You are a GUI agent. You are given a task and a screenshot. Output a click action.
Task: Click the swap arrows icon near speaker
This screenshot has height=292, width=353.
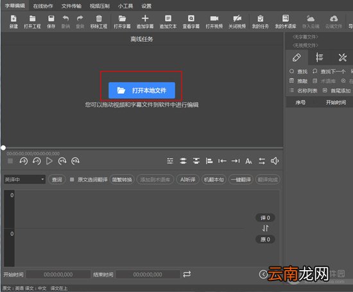pos(262,161)
